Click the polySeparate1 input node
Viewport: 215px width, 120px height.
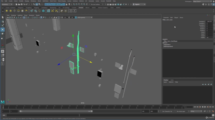pos(168,46)
